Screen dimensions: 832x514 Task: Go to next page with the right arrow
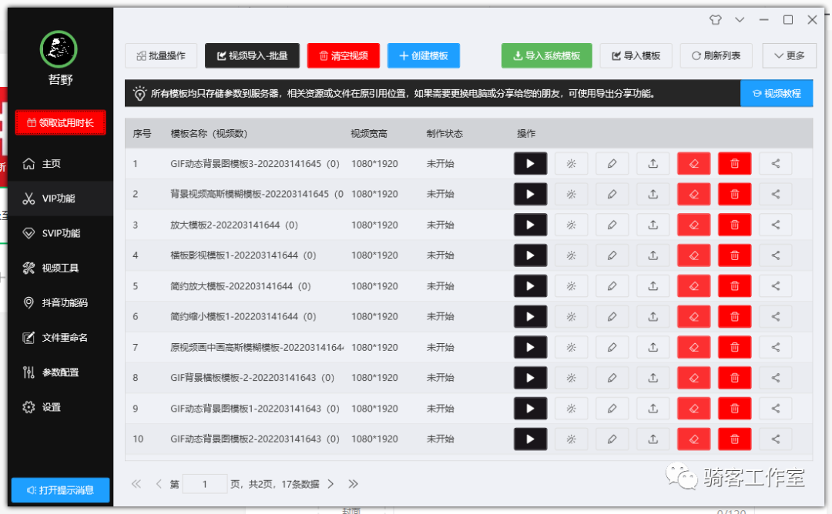pyautogui.click(x=330, y=484)
